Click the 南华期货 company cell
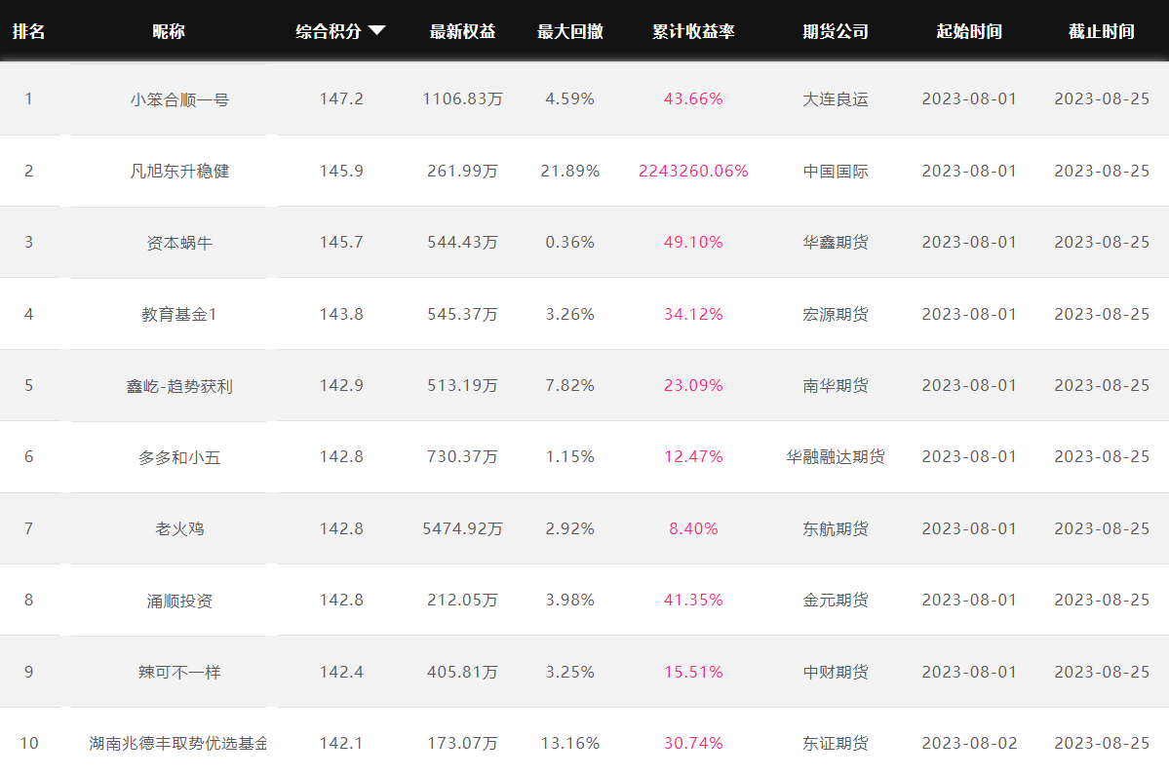Screen dimensions: 1169x777 click(x=836, y=385)
